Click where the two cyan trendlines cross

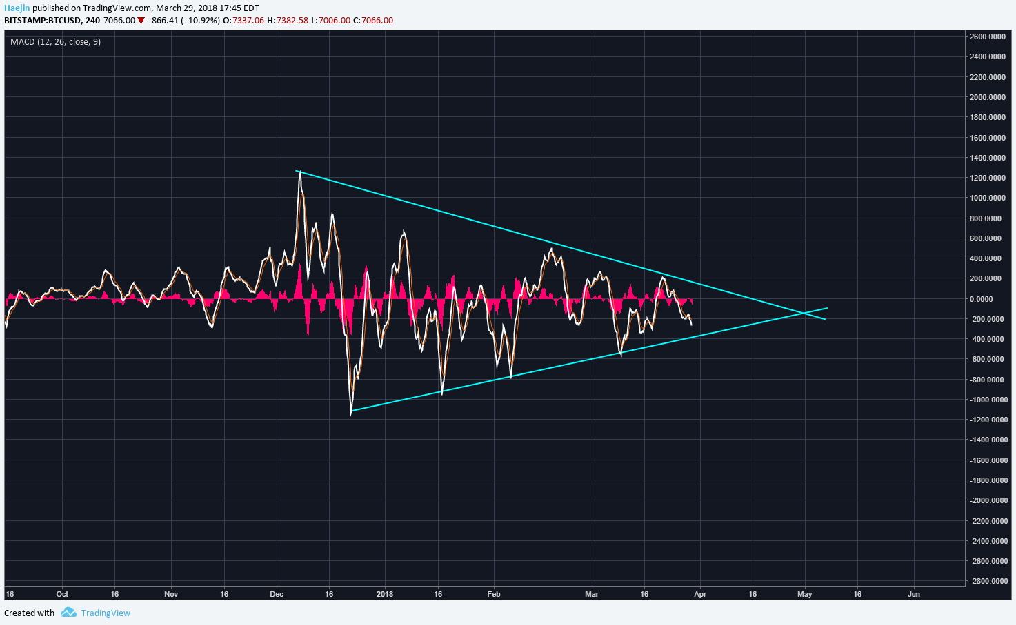(804, 314)
